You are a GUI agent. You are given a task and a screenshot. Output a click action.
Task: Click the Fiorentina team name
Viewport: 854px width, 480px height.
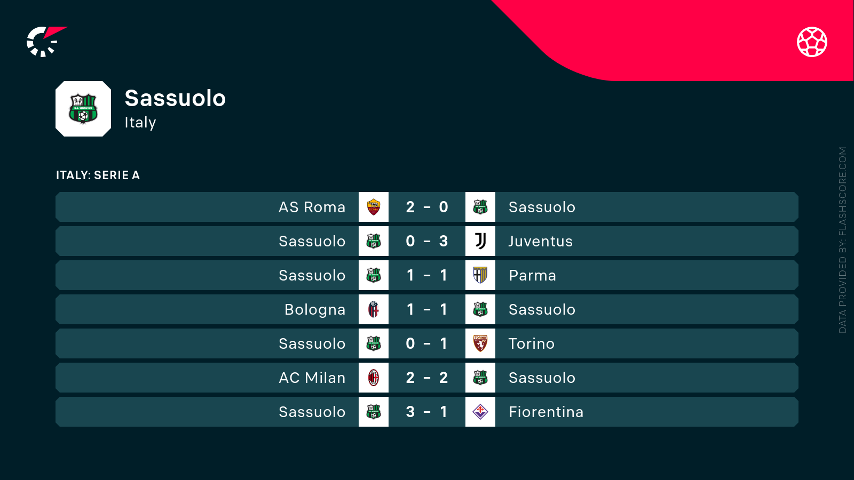coord(545,412)
